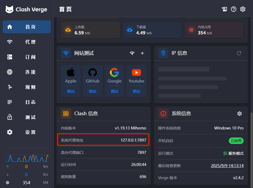Screen dimensions: 253x188
Task: Open the 订阅 subscriptions page
Action: tap(27, 57)
